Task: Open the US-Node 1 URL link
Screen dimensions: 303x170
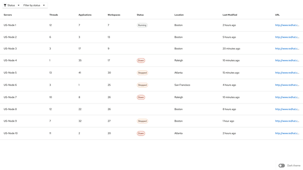Action: pos(287,25)
